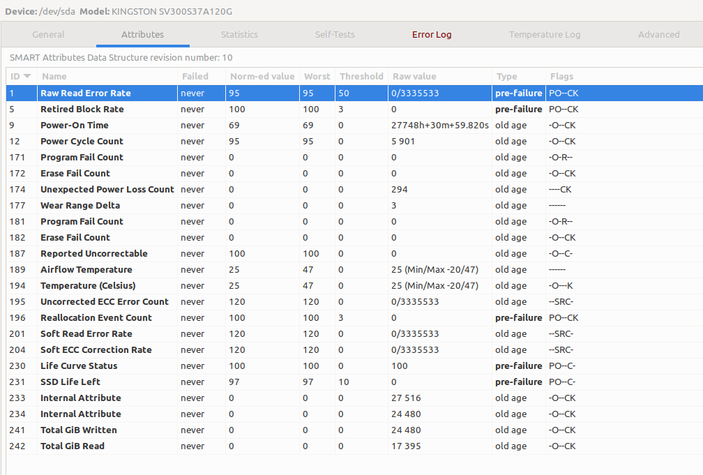Click the PO--CK flags of Retired Block Rate
Image resolution: width=703 pixels, height=475 pixels.
click(x=564, y=110)
